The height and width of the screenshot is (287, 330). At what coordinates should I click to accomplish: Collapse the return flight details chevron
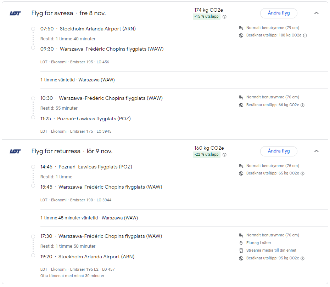point(317,151)
